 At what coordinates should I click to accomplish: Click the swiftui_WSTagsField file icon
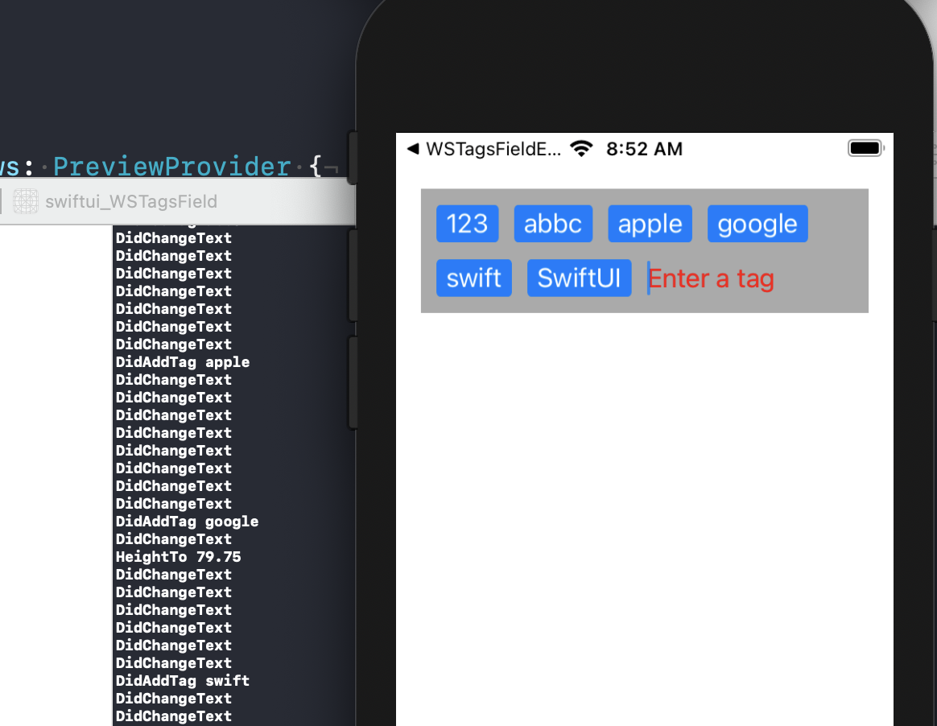(x=26, y=201)
